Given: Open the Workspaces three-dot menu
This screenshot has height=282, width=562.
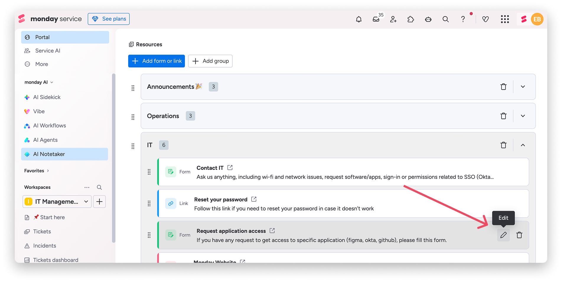Looking at the screenshot, I should (87, 187).
